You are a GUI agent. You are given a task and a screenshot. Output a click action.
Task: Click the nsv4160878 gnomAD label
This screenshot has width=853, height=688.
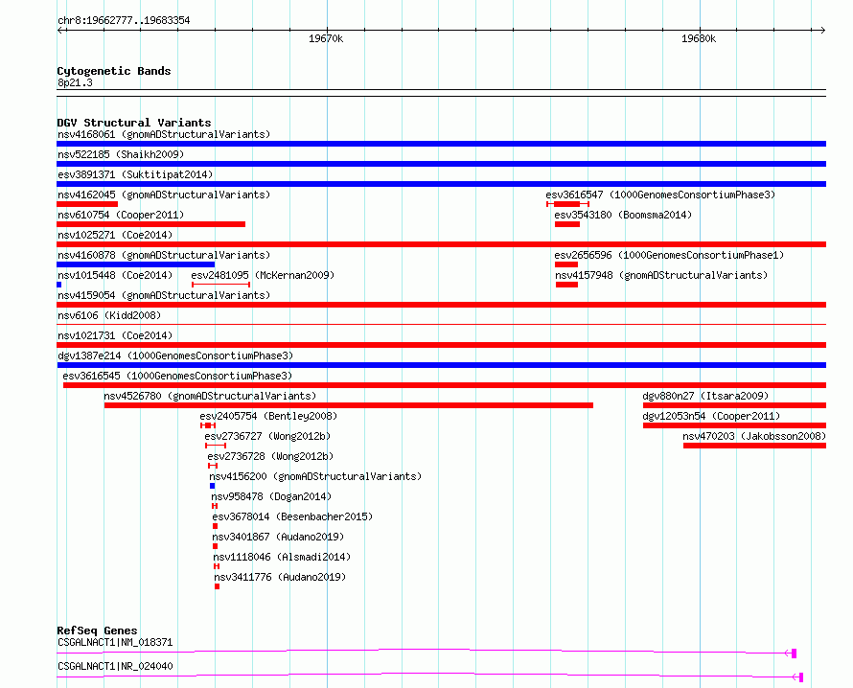point(164,255)
